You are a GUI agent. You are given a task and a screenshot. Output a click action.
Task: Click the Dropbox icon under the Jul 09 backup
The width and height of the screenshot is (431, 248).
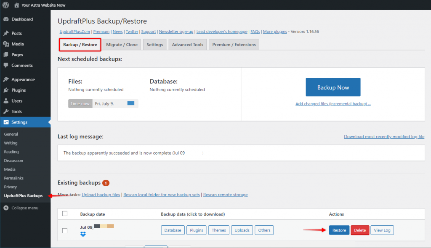[83, 234]
